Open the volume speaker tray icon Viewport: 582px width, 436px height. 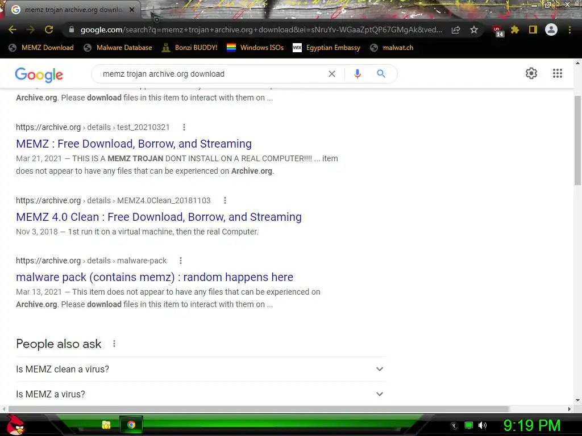[x=483, y=425]
